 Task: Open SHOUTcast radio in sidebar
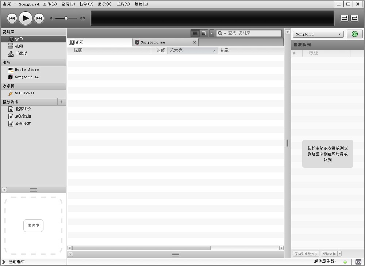pyautogui.click(x=24, y=93)
